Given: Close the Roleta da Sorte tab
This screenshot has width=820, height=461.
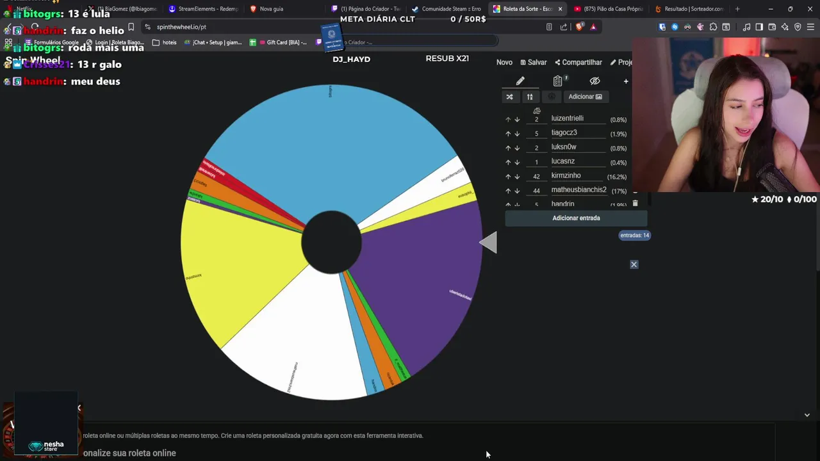Looking at the screenshot, I should (x=561, y=9).
